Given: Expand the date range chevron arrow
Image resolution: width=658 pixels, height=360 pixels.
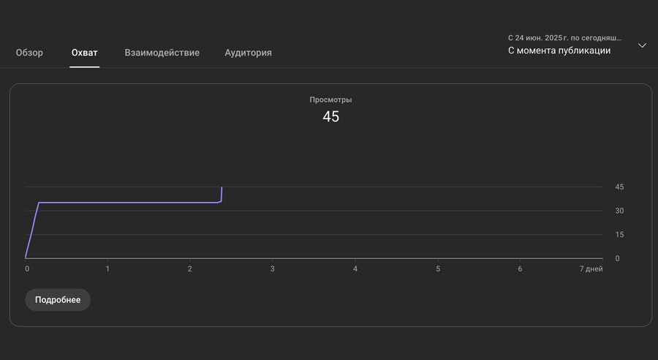Looking at the screenshot, I should 642,45.
